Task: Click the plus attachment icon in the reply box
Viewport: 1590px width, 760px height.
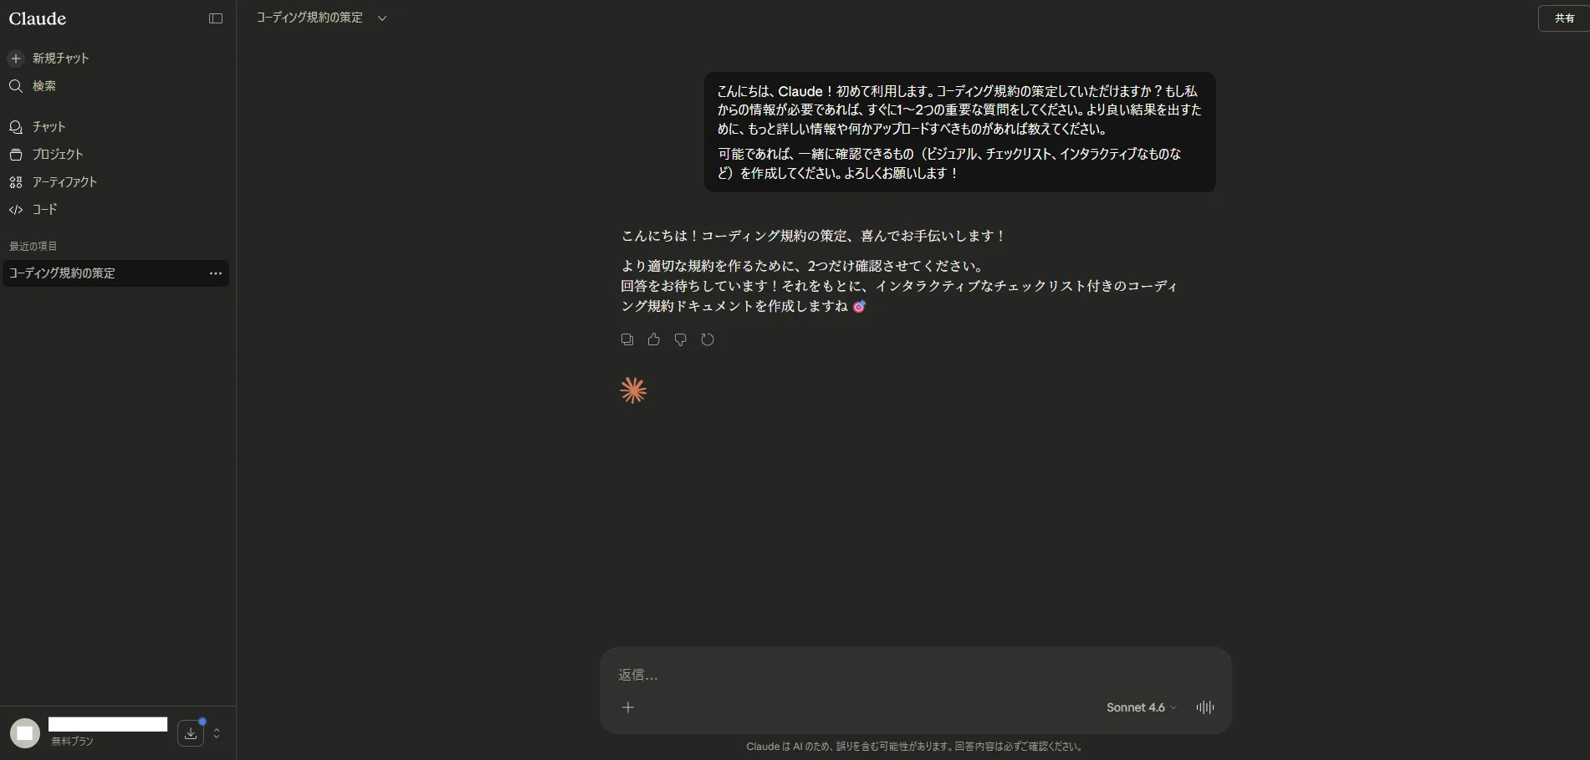Action: [x=628, y=707]
